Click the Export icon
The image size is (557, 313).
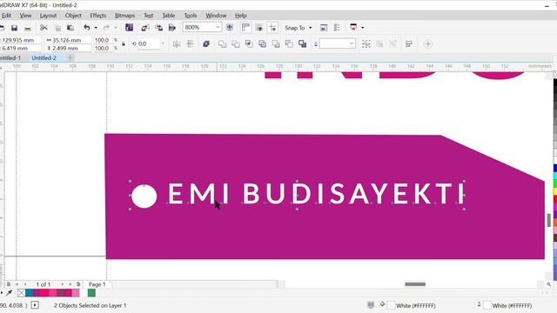[x=158, y=28]
